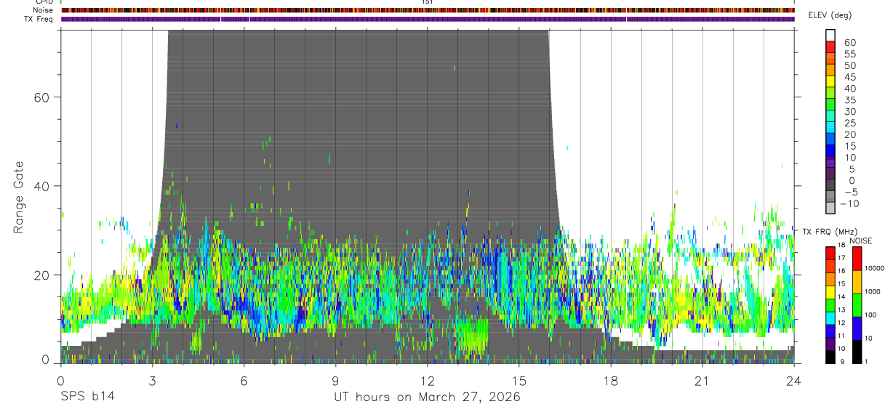Click the light gray -10 elevation swatch
The width and height of the screenshot is (893, 412).
click(830, 207)
